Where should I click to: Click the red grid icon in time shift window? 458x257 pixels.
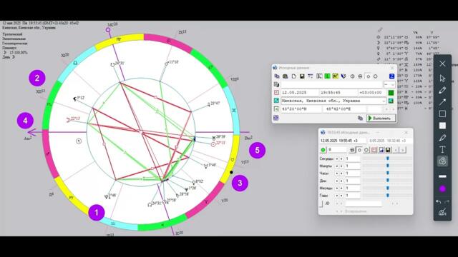pos(374,150)
